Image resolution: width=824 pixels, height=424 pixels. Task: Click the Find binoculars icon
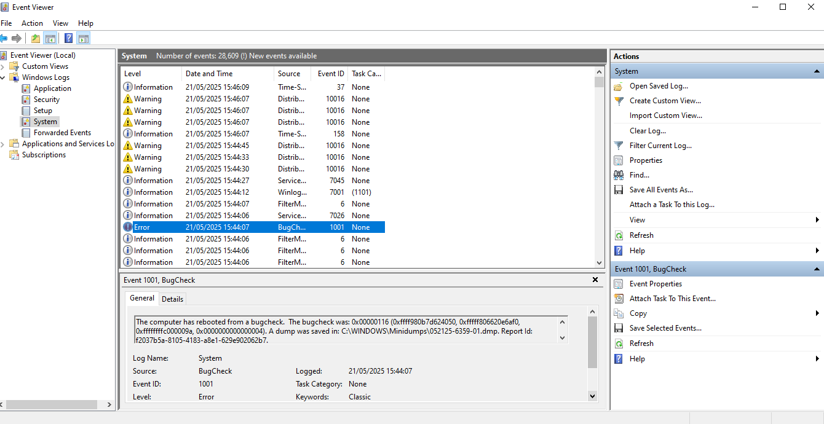click(x=619, y=175)
